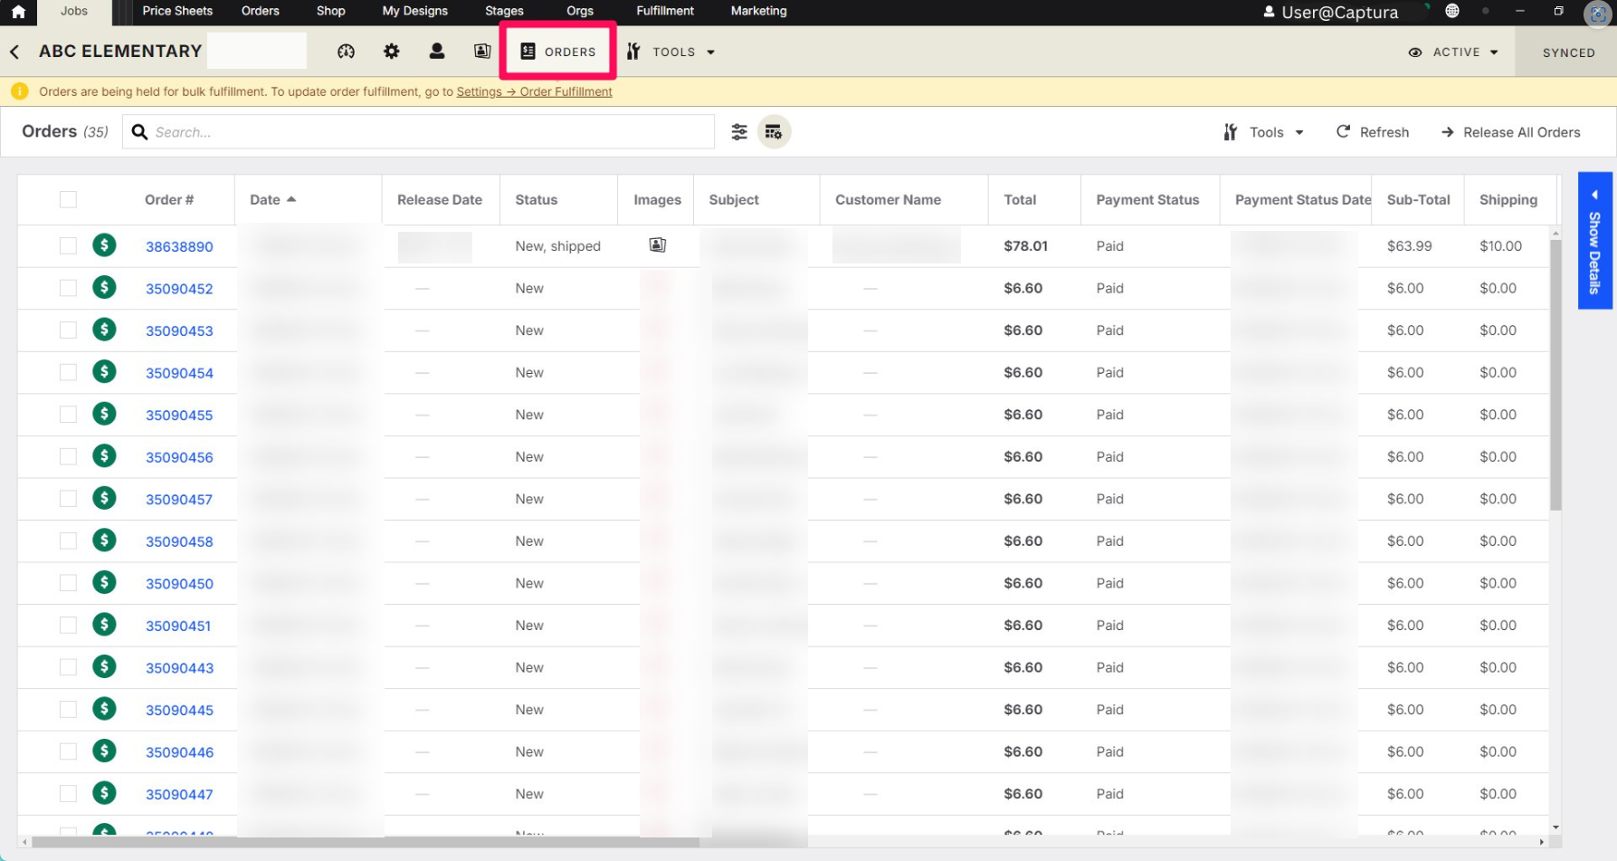1617x861 pixels.
Task: Open the Fulfillment menu
Action: [665, 11]
